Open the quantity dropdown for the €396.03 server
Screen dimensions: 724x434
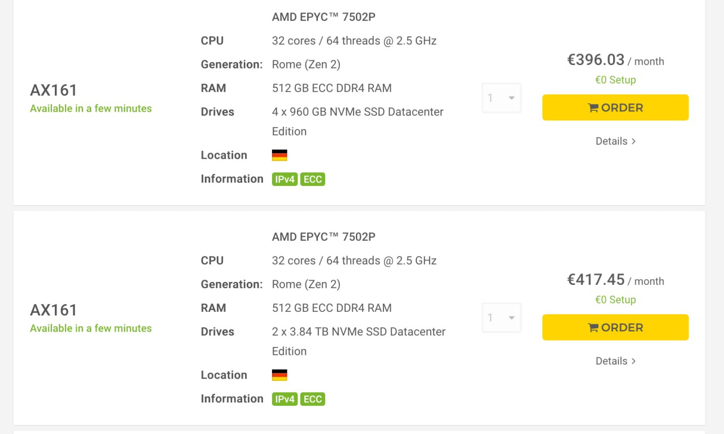[x=501, y=98]
